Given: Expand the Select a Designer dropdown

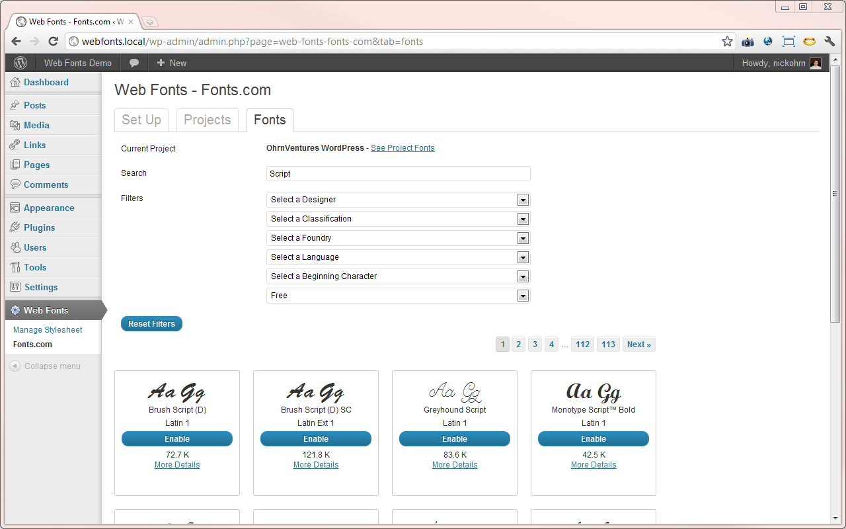Looking at the screenshot, I should point(399,200).
